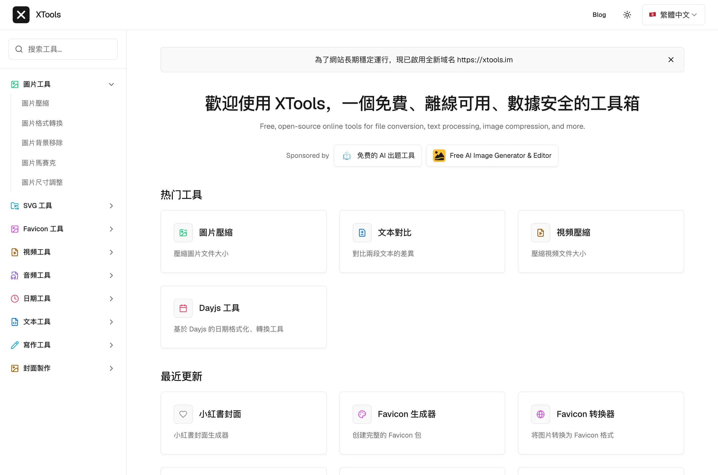Screen dimensions: 718x475
Task: Open the 視頻壓縮 card title
Action: coord(573,233)
